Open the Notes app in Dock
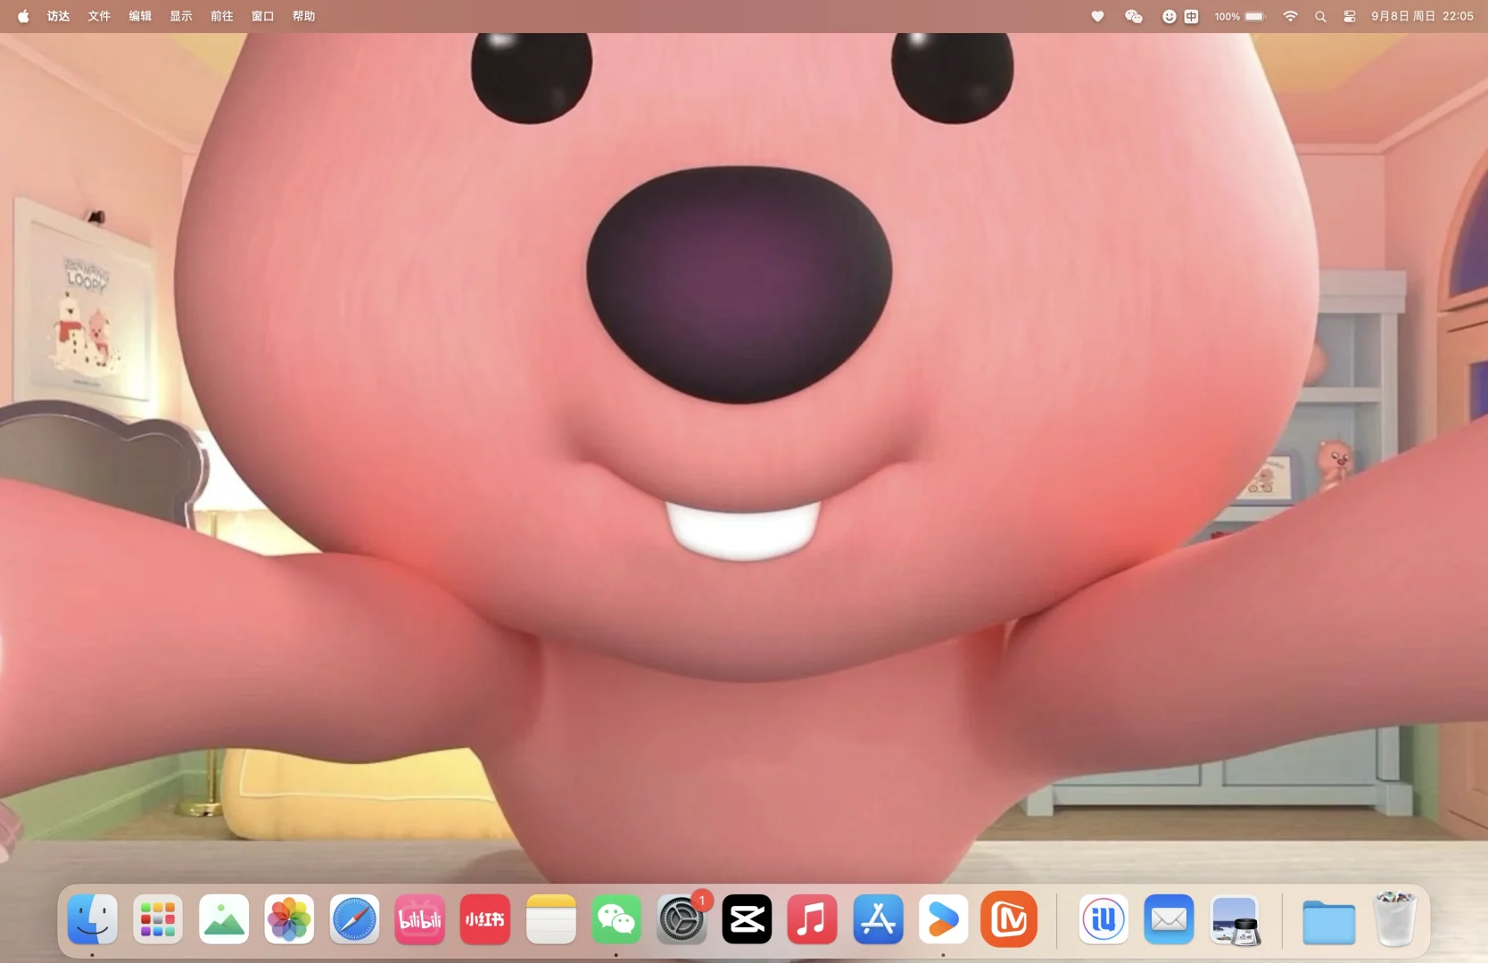Screen dimensions: 1488x963 551,919
